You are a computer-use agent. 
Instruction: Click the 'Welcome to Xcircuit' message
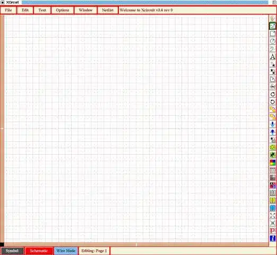pos(146,10)
